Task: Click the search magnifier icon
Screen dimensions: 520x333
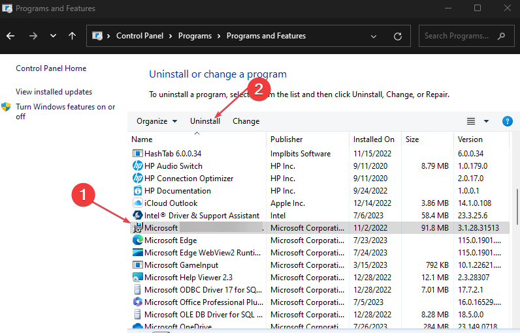Action: (502, 36)
